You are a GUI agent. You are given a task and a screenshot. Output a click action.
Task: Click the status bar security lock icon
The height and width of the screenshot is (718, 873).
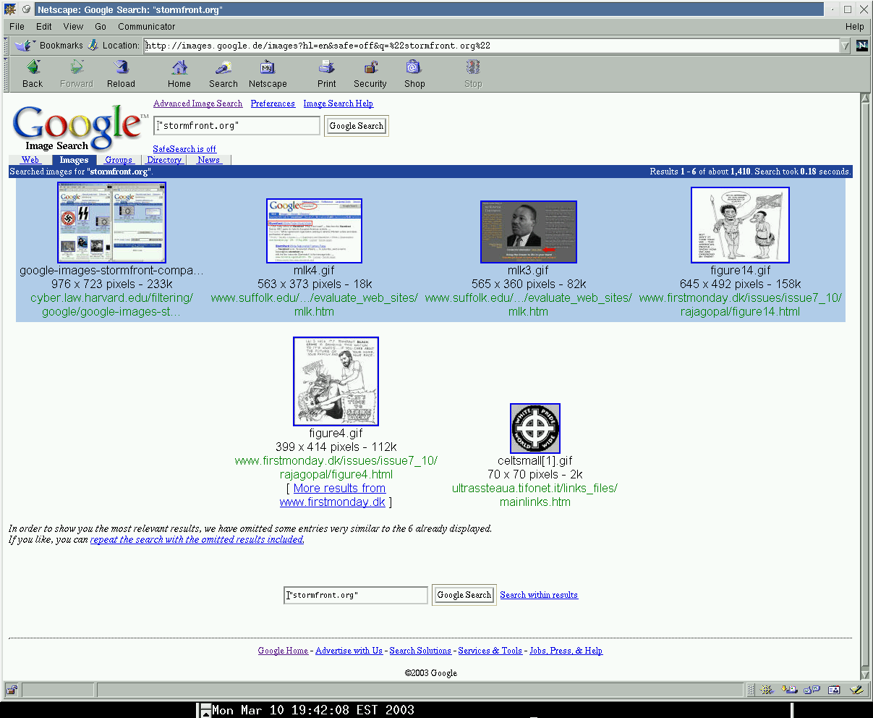12,690
